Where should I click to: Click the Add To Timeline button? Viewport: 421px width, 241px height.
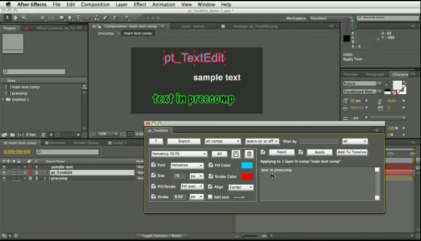[352, 152]
